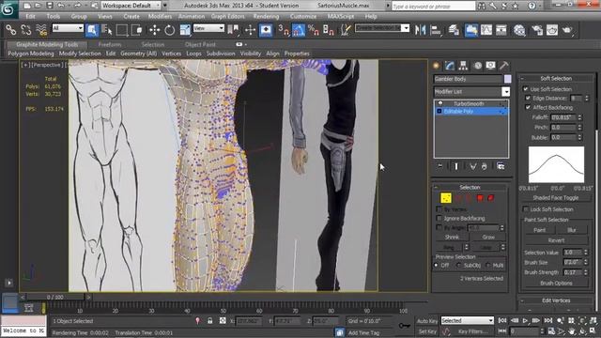Select SubObj preview selection radio
The height and width of the screenshot is (338, 601).
pyautogui.click(x=459, y=265)
